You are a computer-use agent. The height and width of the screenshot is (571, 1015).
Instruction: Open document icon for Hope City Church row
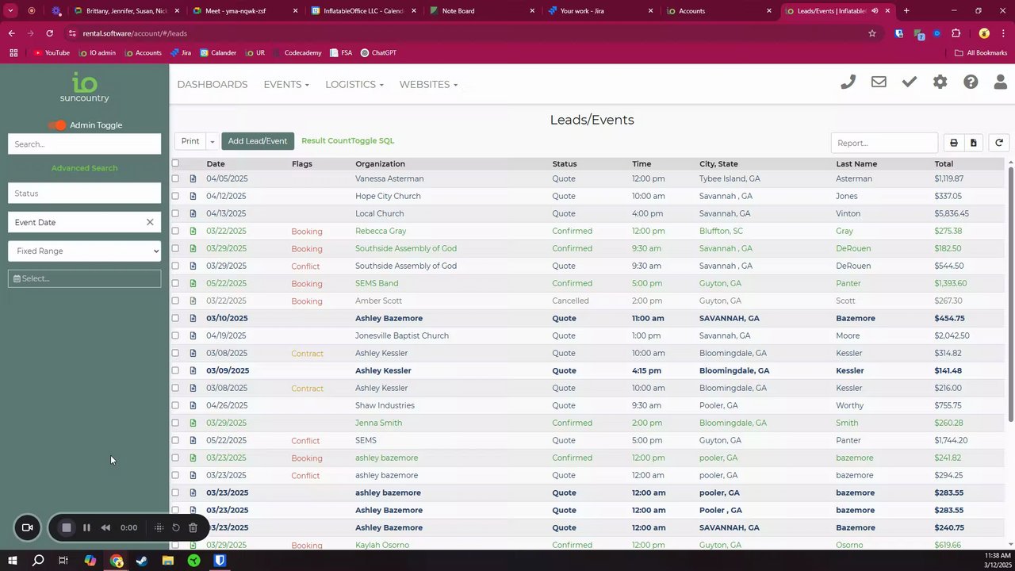point(193,196)
